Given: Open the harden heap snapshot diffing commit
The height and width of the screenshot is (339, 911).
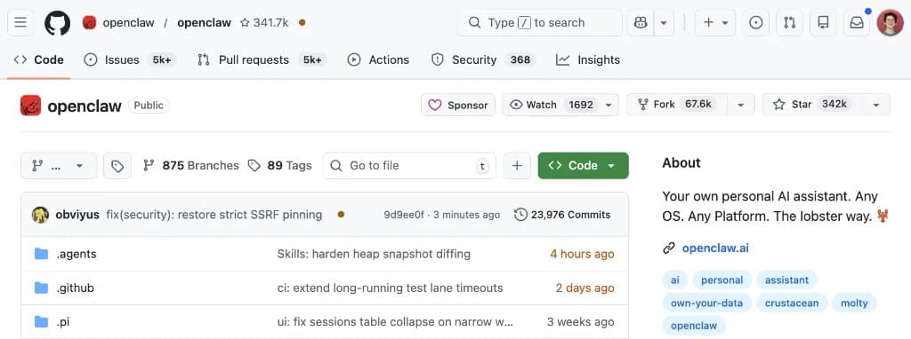Looking at the screenshot, I should (374, 254).
